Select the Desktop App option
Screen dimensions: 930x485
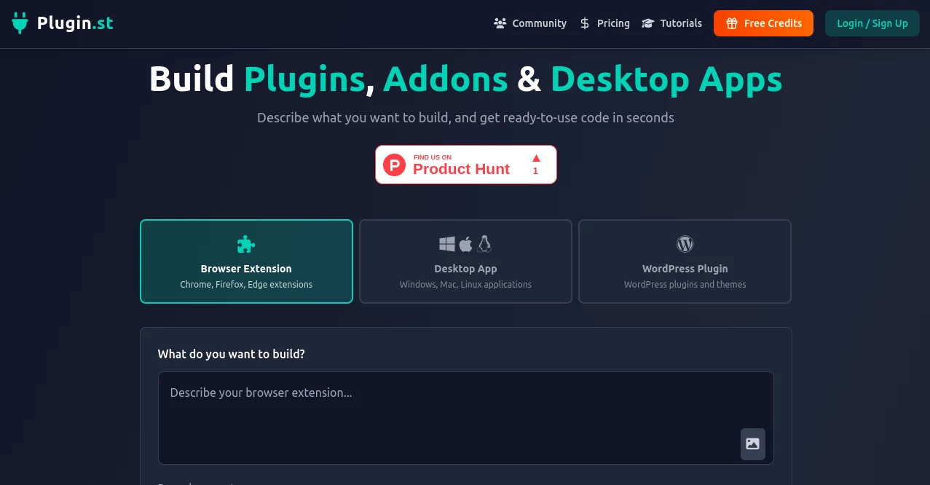(465, 261)
